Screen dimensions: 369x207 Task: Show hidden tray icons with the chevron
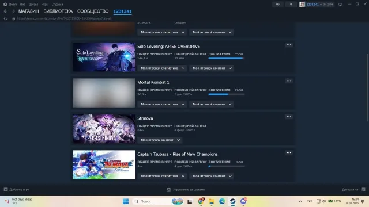click(x=300, y=201)
